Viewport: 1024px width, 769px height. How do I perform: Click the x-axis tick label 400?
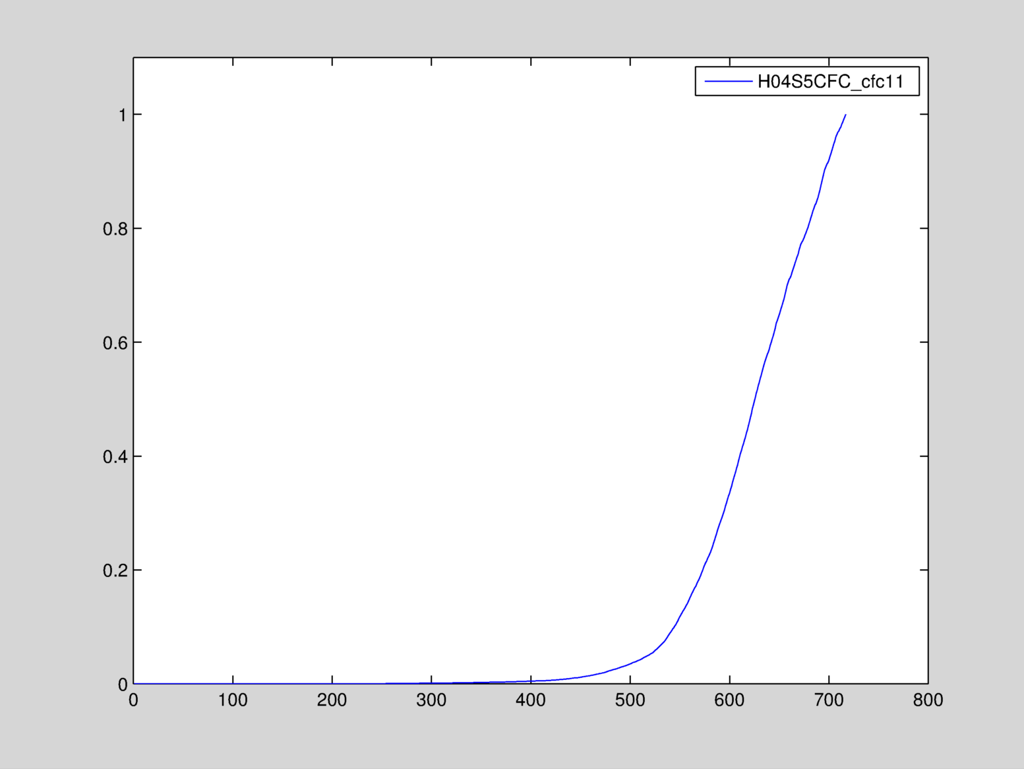point(531,700)
